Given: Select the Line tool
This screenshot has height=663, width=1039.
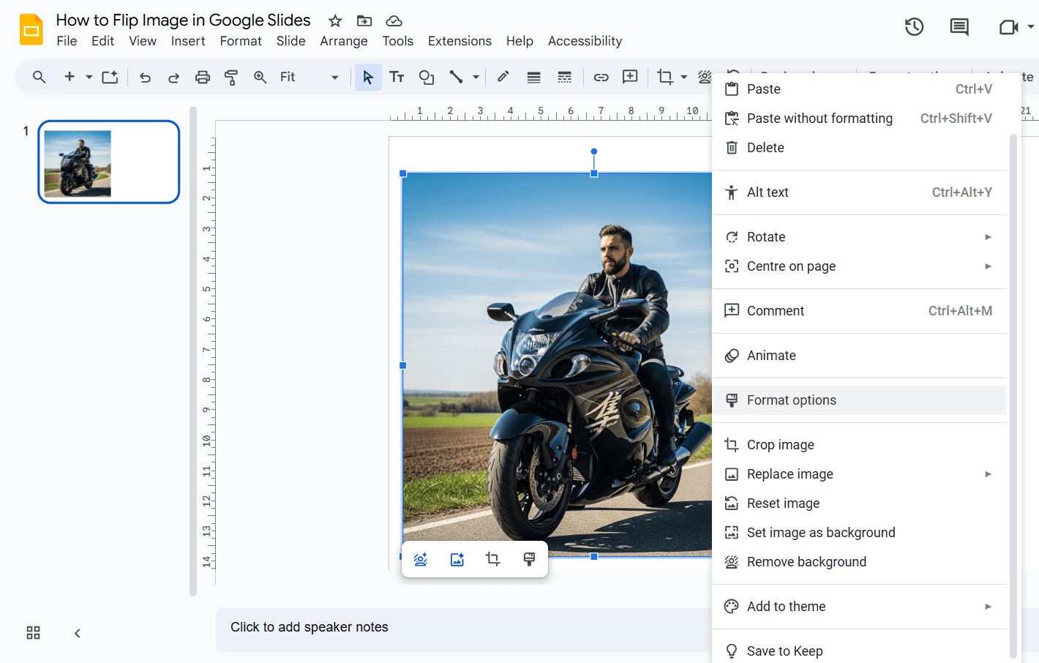Looking at the screenshot, I should (x=457, y=77).
